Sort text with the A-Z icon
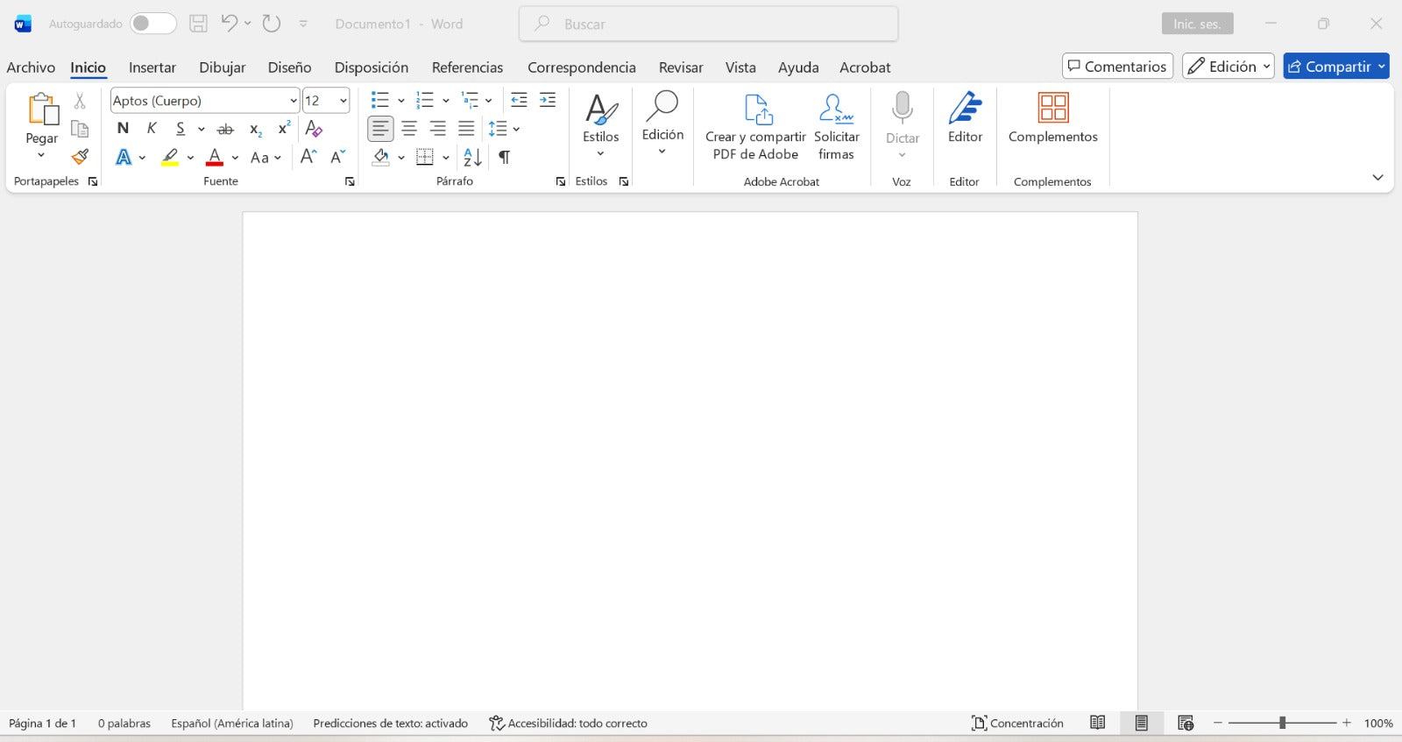 click(472, 157)
